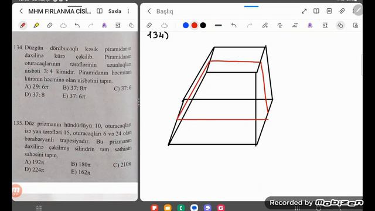Screen dimensions: 375x211
Task: Switch left note to reading mode
Action: coord(100,11)
